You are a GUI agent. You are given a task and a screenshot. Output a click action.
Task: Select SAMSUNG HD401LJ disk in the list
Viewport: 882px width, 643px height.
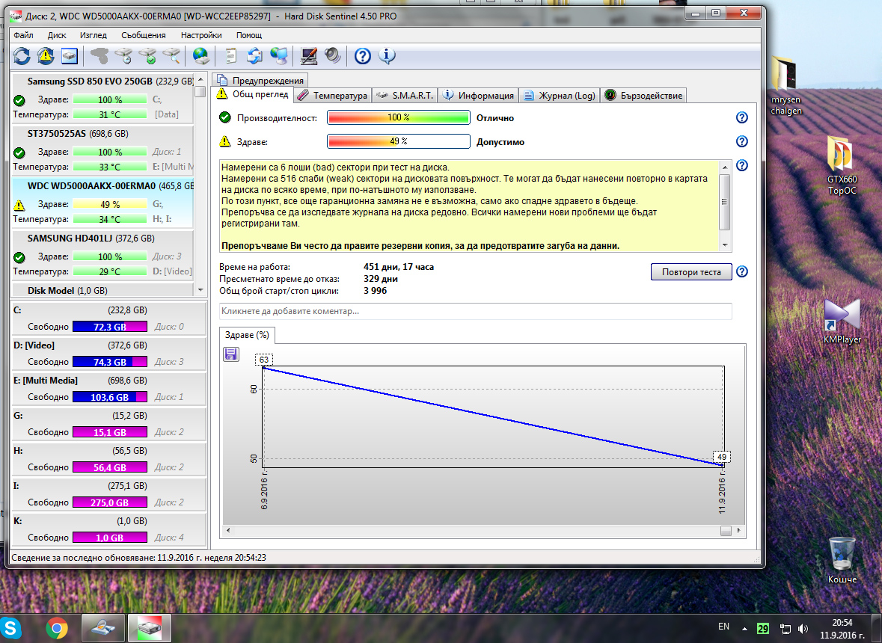102,256
